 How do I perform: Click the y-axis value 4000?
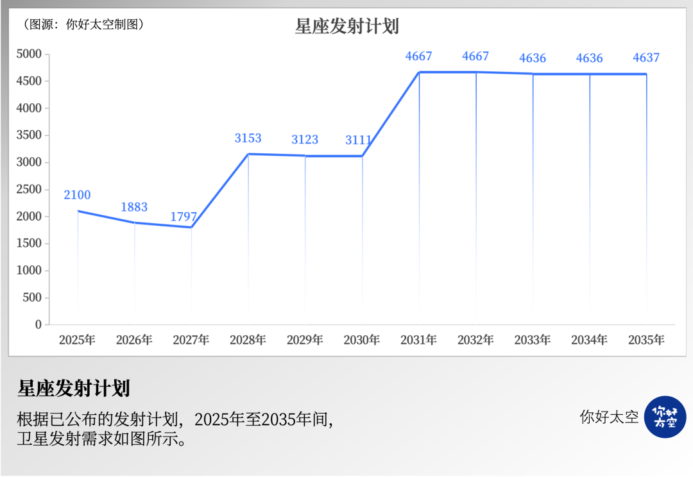click(x=29, y=108)
